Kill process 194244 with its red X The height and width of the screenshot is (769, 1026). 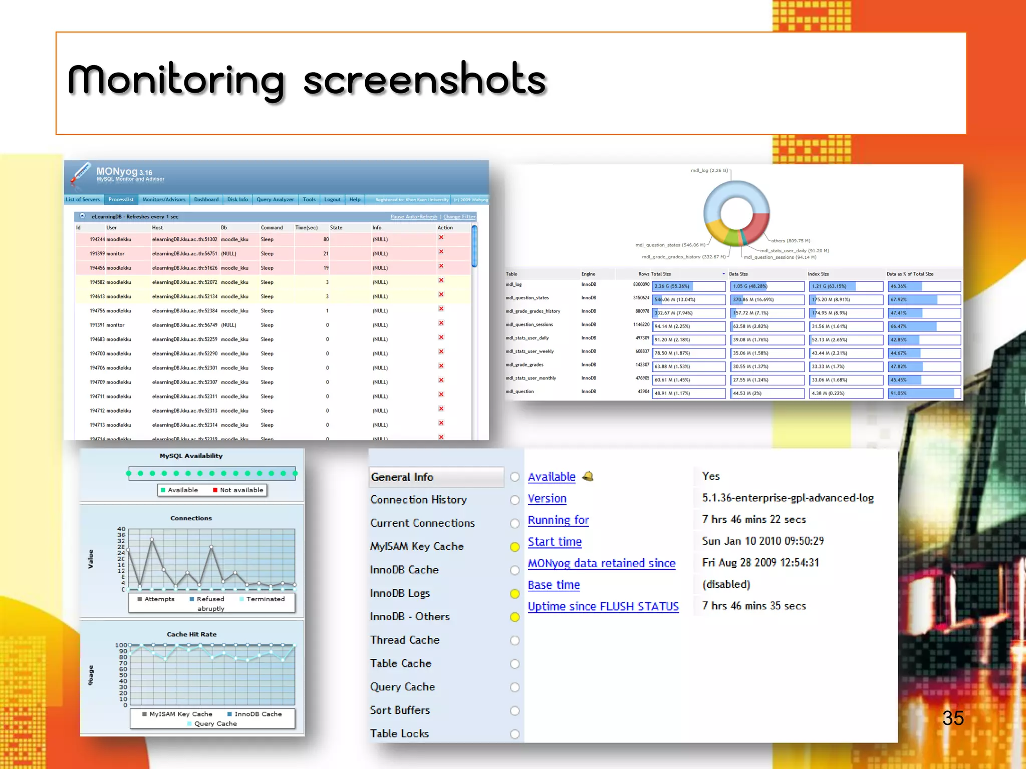click(441, 238)
